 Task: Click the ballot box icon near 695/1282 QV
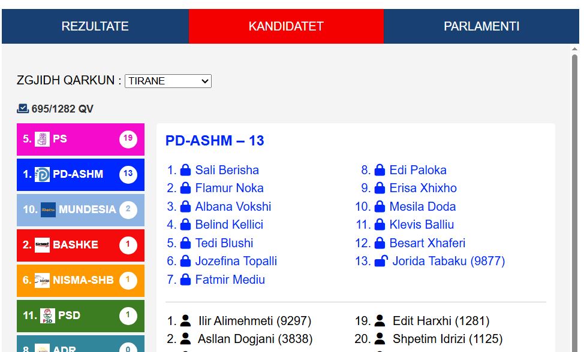tap(23, 109)
